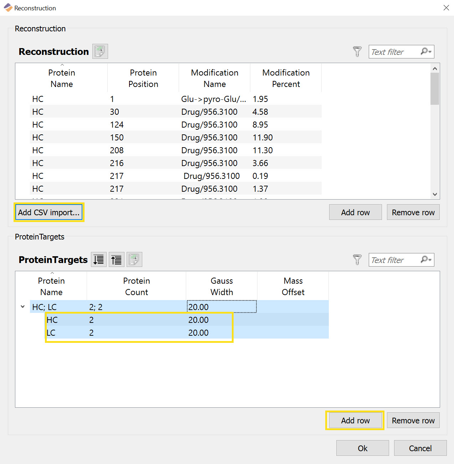Viewport: 454px width, 464px height.
Task: Click the Reconstruction table scrollbar down arrow
Action: pos(435,195)
